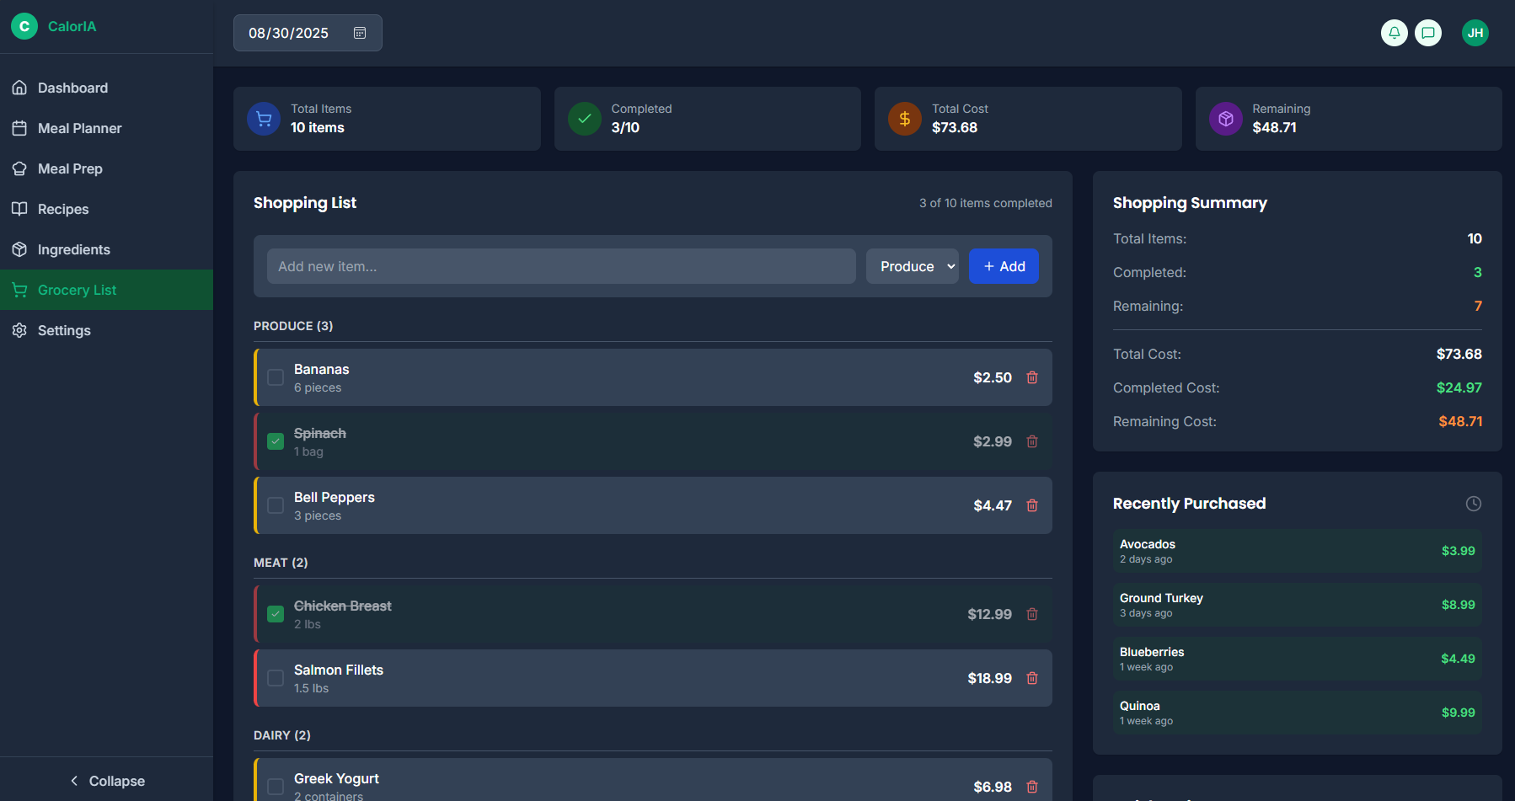Select the Blueberries recent entry

(x=1298, y=659)
